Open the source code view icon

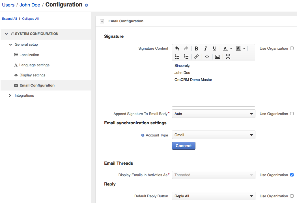click(207, 57)
